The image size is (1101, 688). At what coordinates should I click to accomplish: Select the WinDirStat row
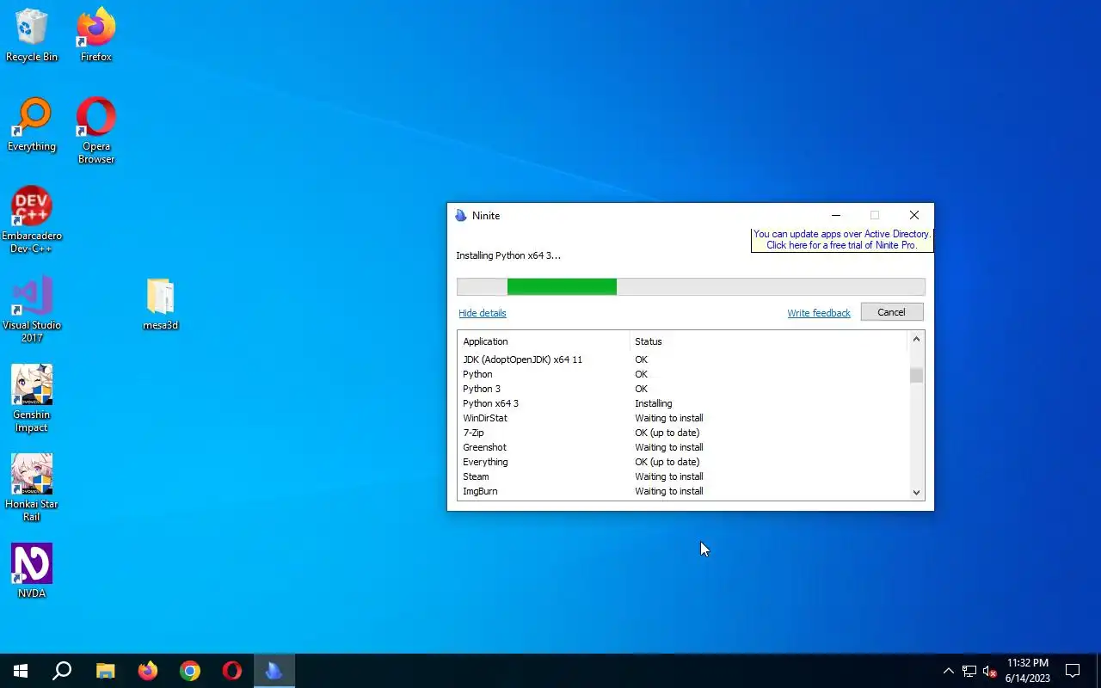(683, 418)
